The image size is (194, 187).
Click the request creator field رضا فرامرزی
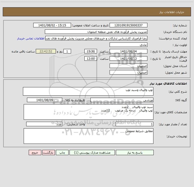96,38
